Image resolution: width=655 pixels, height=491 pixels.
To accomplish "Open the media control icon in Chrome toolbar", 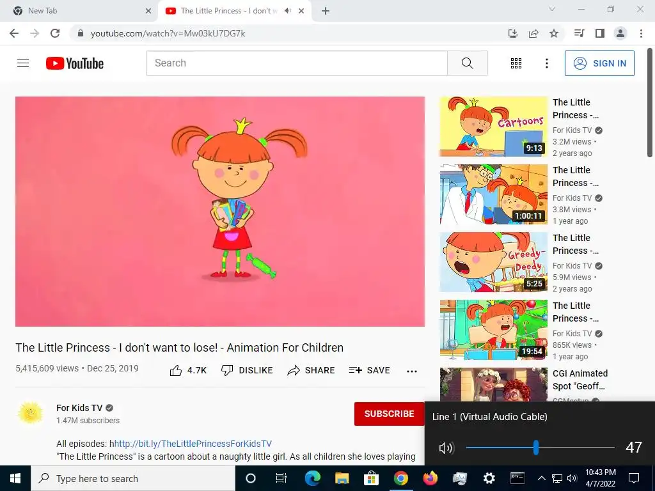I will click(579, 33).
